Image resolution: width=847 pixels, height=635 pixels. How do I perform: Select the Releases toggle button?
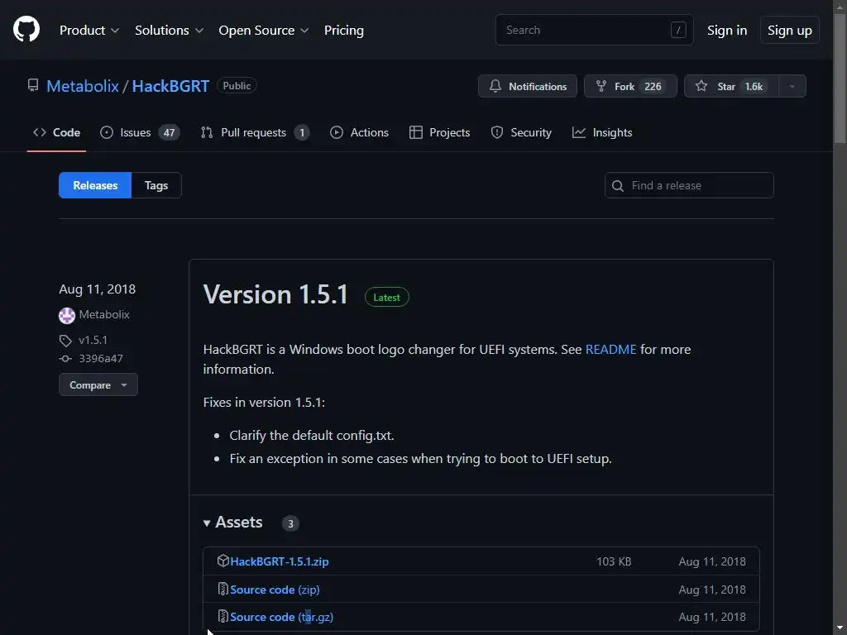95,185
